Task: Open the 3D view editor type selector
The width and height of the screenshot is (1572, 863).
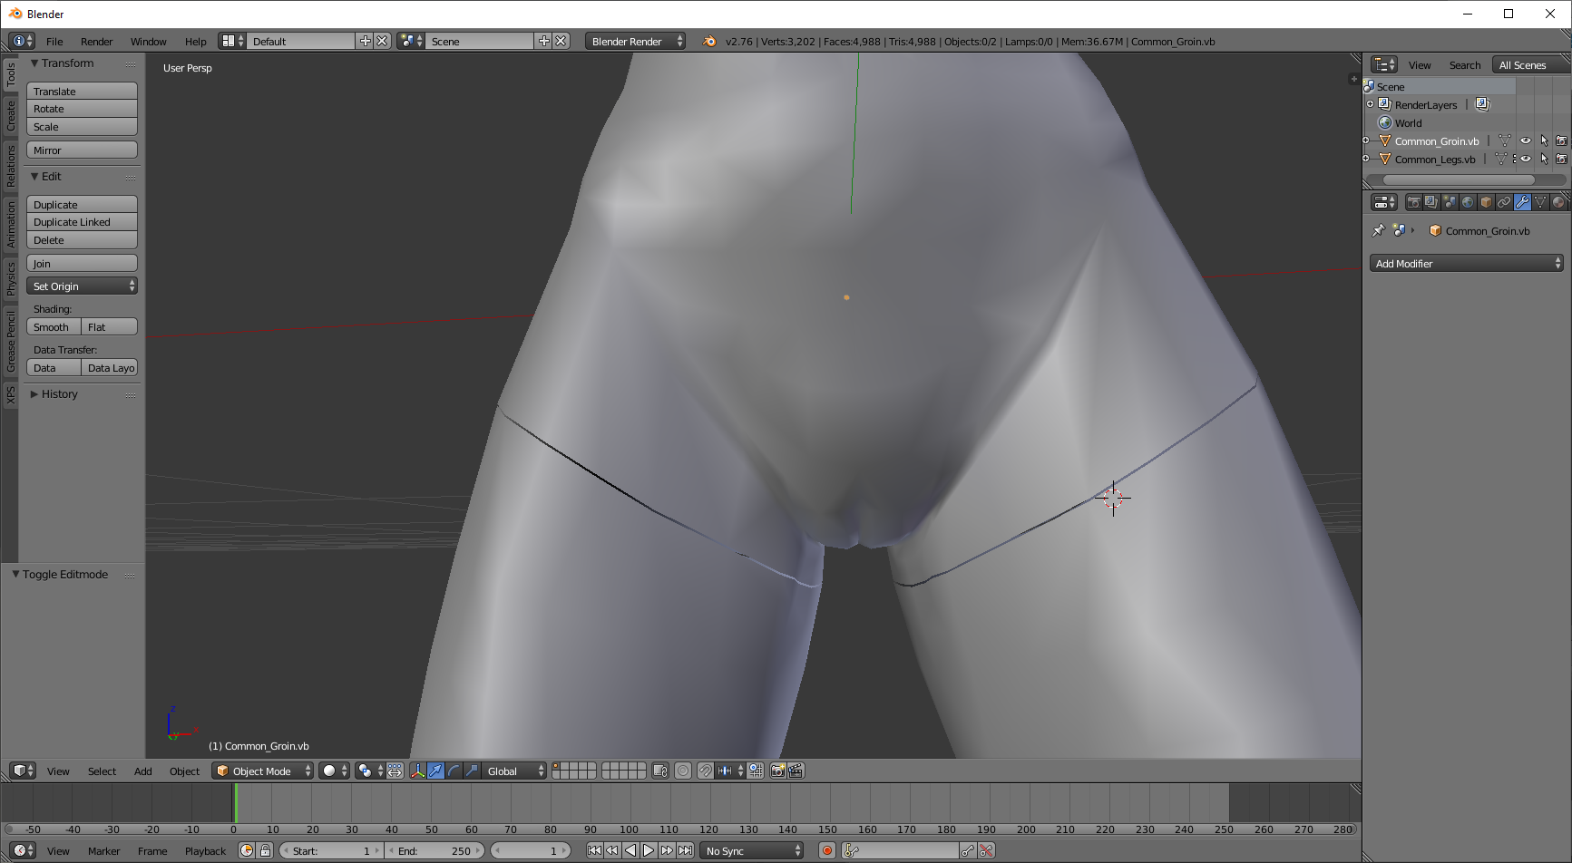Action: pos(23,771)
